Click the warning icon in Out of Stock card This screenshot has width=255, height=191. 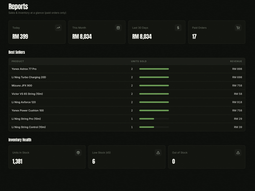point(238,153)
